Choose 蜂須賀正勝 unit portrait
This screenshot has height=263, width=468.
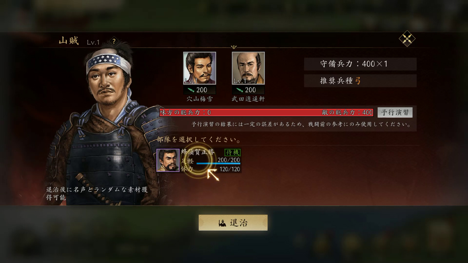[168, 160]
